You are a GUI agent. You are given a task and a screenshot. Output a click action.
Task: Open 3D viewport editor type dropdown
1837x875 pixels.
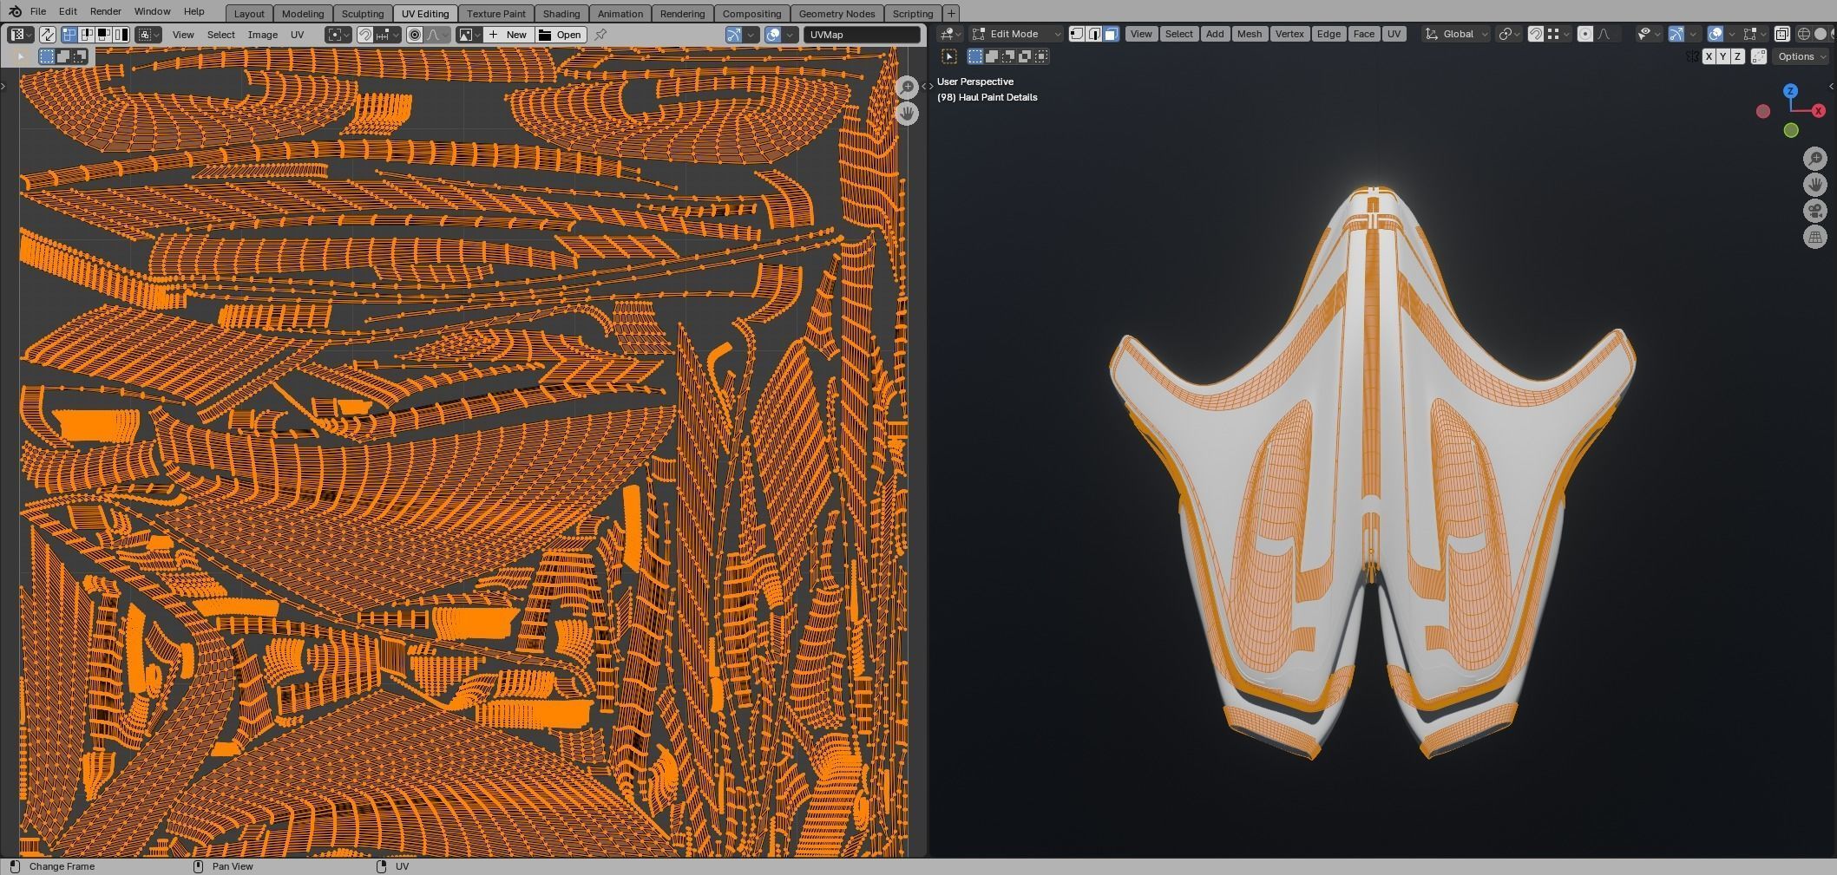tap(950, 34)
